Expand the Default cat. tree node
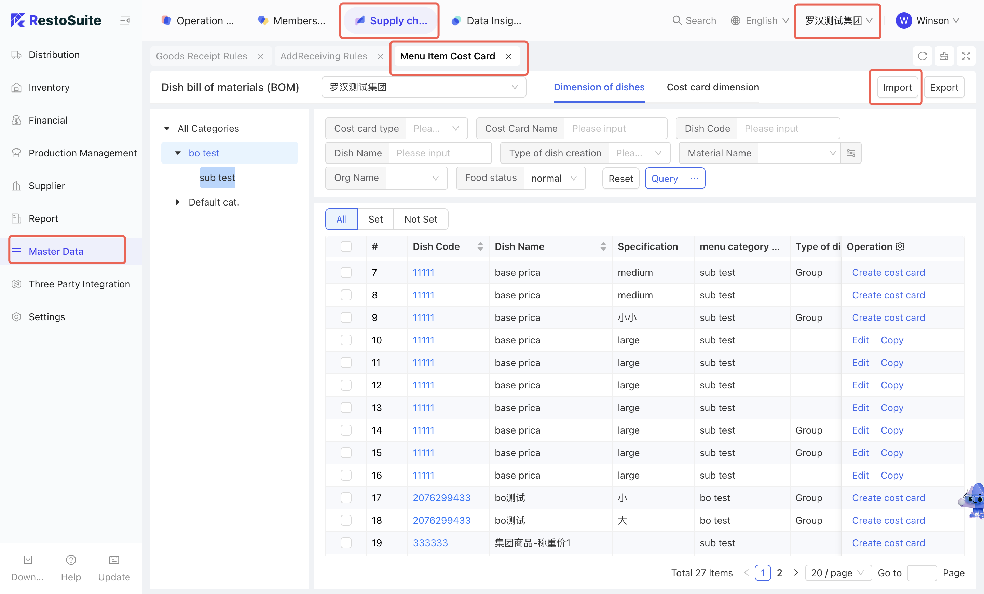 [178, 202]
